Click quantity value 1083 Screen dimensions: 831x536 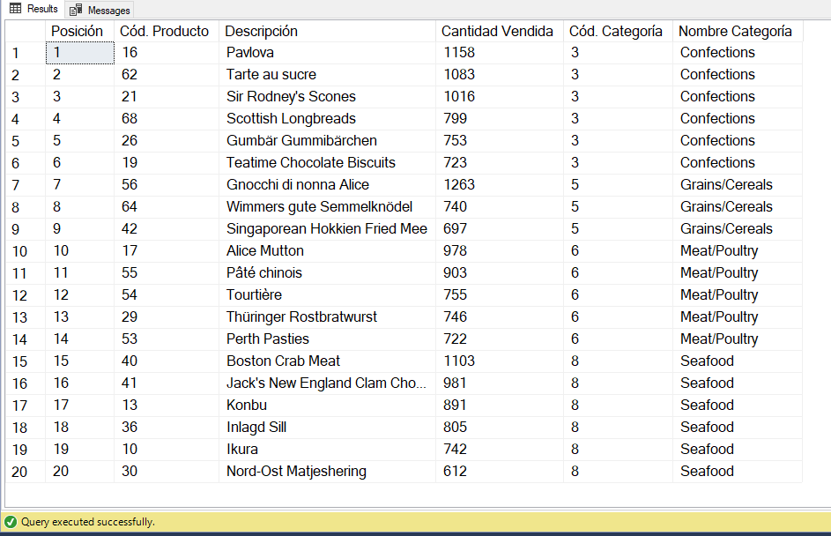tap(500, 75)
